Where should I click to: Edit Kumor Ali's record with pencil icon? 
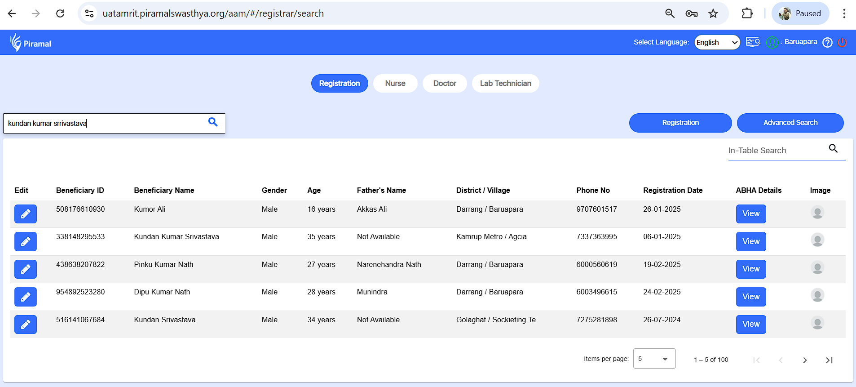[x=26, y=214]
